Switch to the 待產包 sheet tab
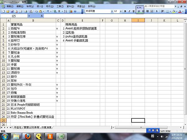 (x=18, y=128)
